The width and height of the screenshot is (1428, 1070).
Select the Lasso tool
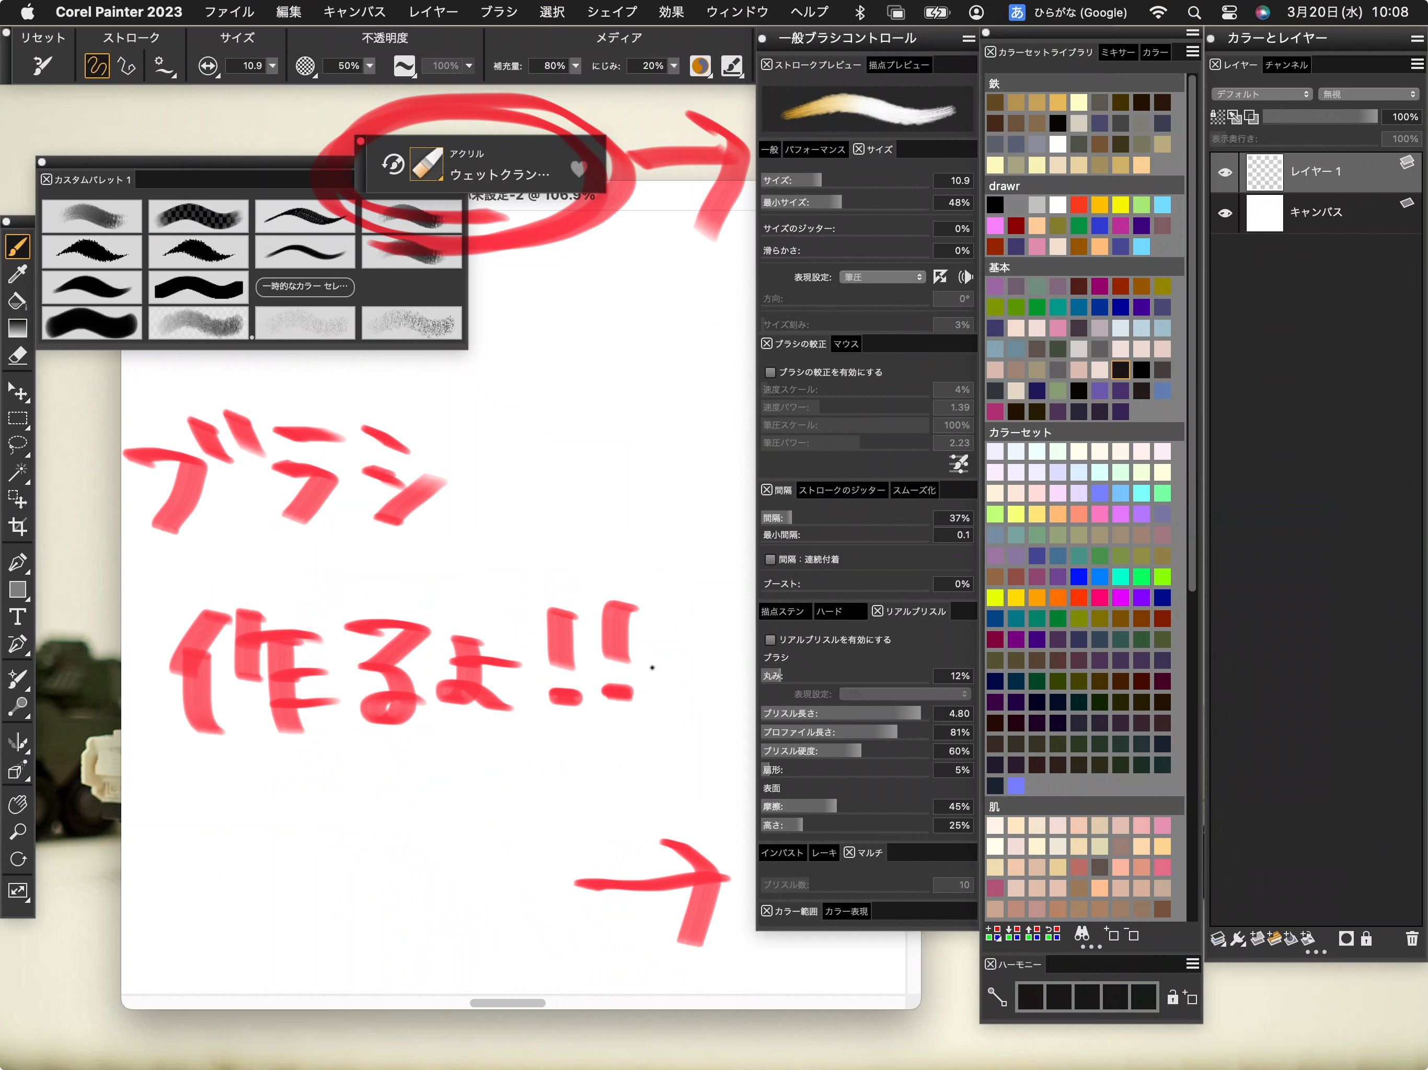pos(17,445)
